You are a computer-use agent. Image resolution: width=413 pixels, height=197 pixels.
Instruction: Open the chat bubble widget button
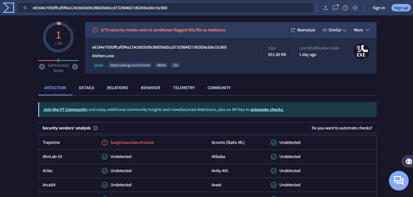click(399, 181)
